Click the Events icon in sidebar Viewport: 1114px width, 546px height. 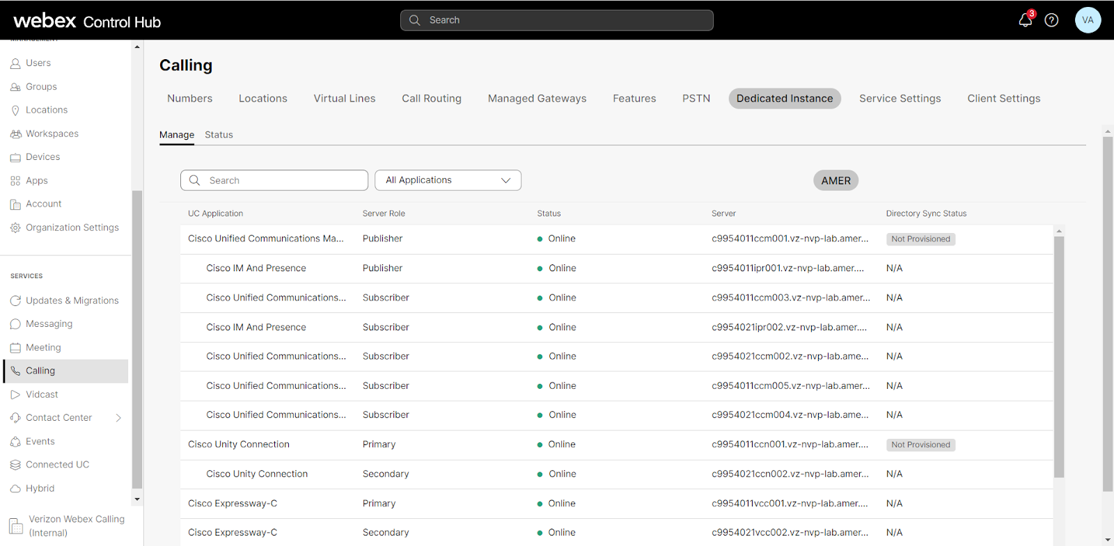15,442
